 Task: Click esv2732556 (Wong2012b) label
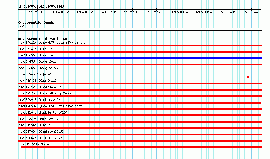click(38, 68)
